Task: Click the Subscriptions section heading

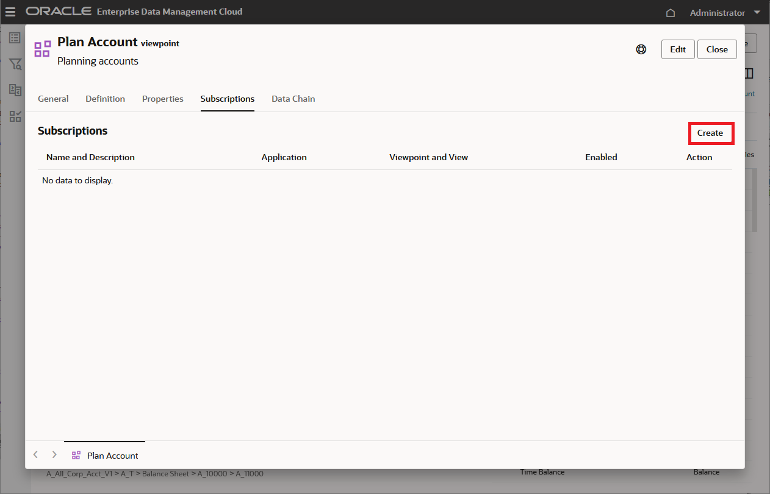Action: pyautogui.click(x=73, y=131)
